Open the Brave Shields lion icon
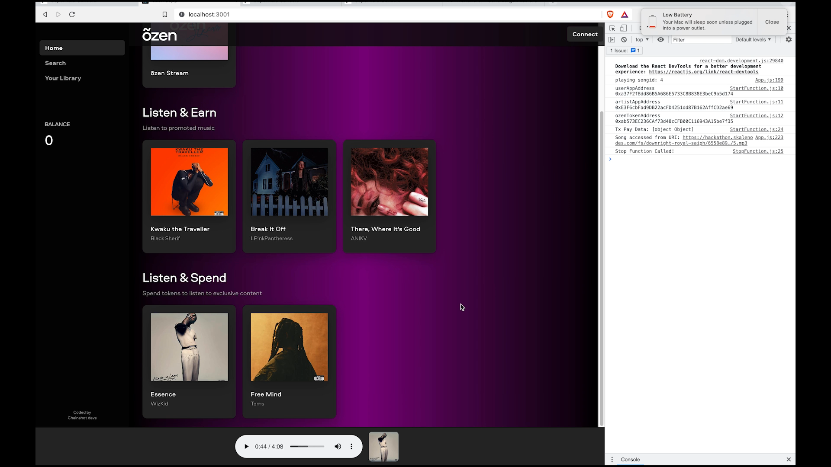 pyautogui.click(x=610, y=14)
